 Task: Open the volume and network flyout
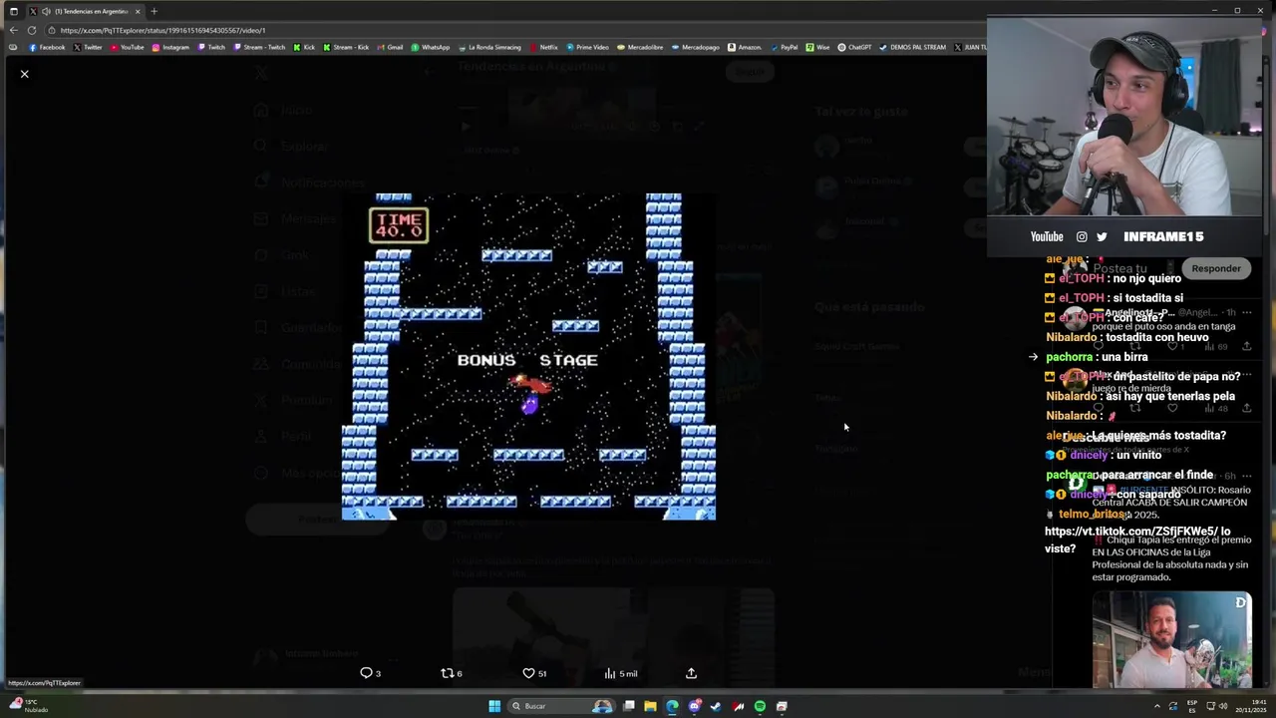(x=1216, y=706)
